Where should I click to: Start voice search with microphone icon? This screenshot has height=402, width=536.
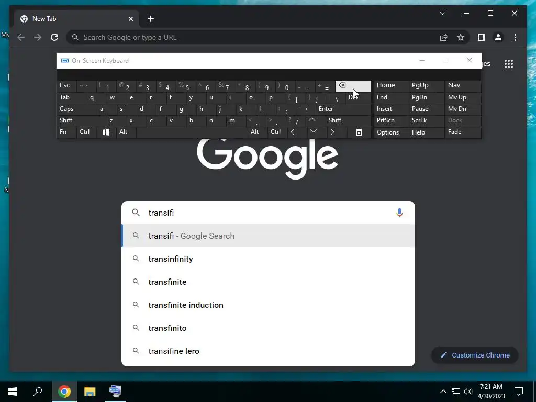(399, 213)
